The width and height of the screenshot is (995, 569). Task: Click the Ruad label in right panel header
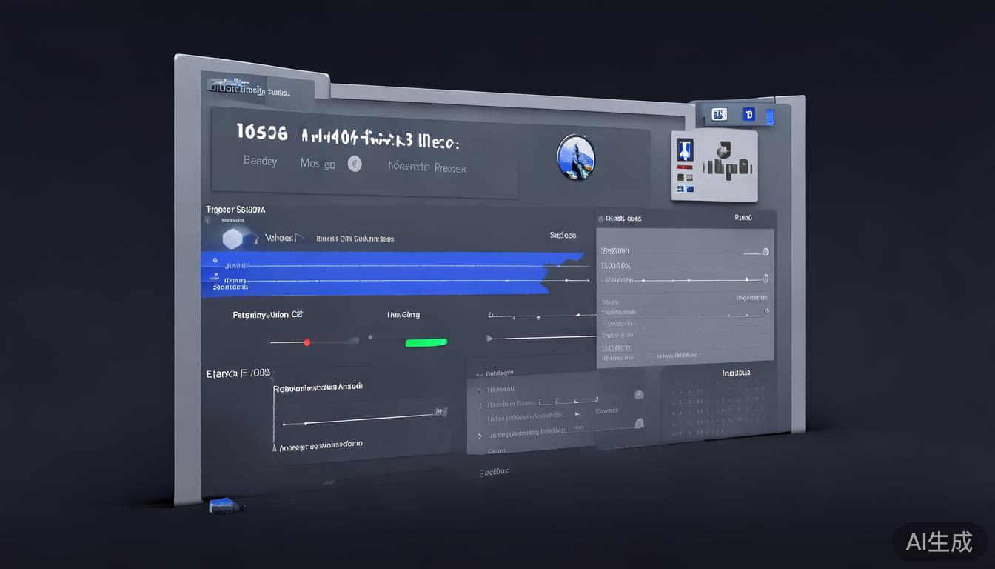pos(743,218)
